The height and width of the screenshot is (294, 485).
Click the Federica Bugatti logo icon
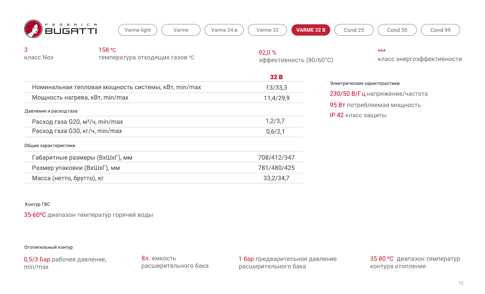point(33,29)
